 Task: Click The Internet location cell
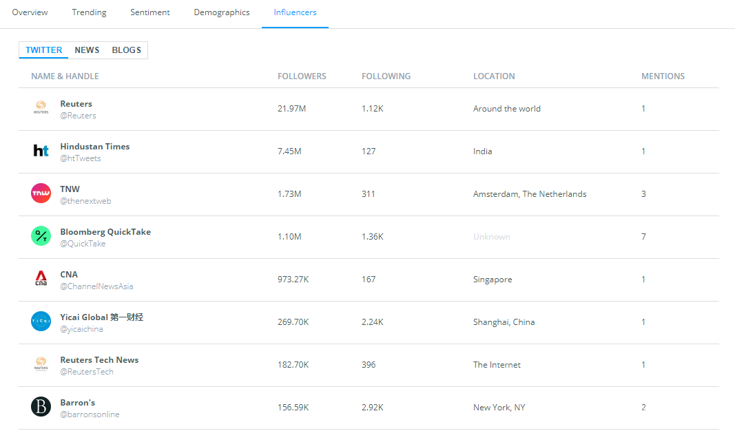point(497,364)
